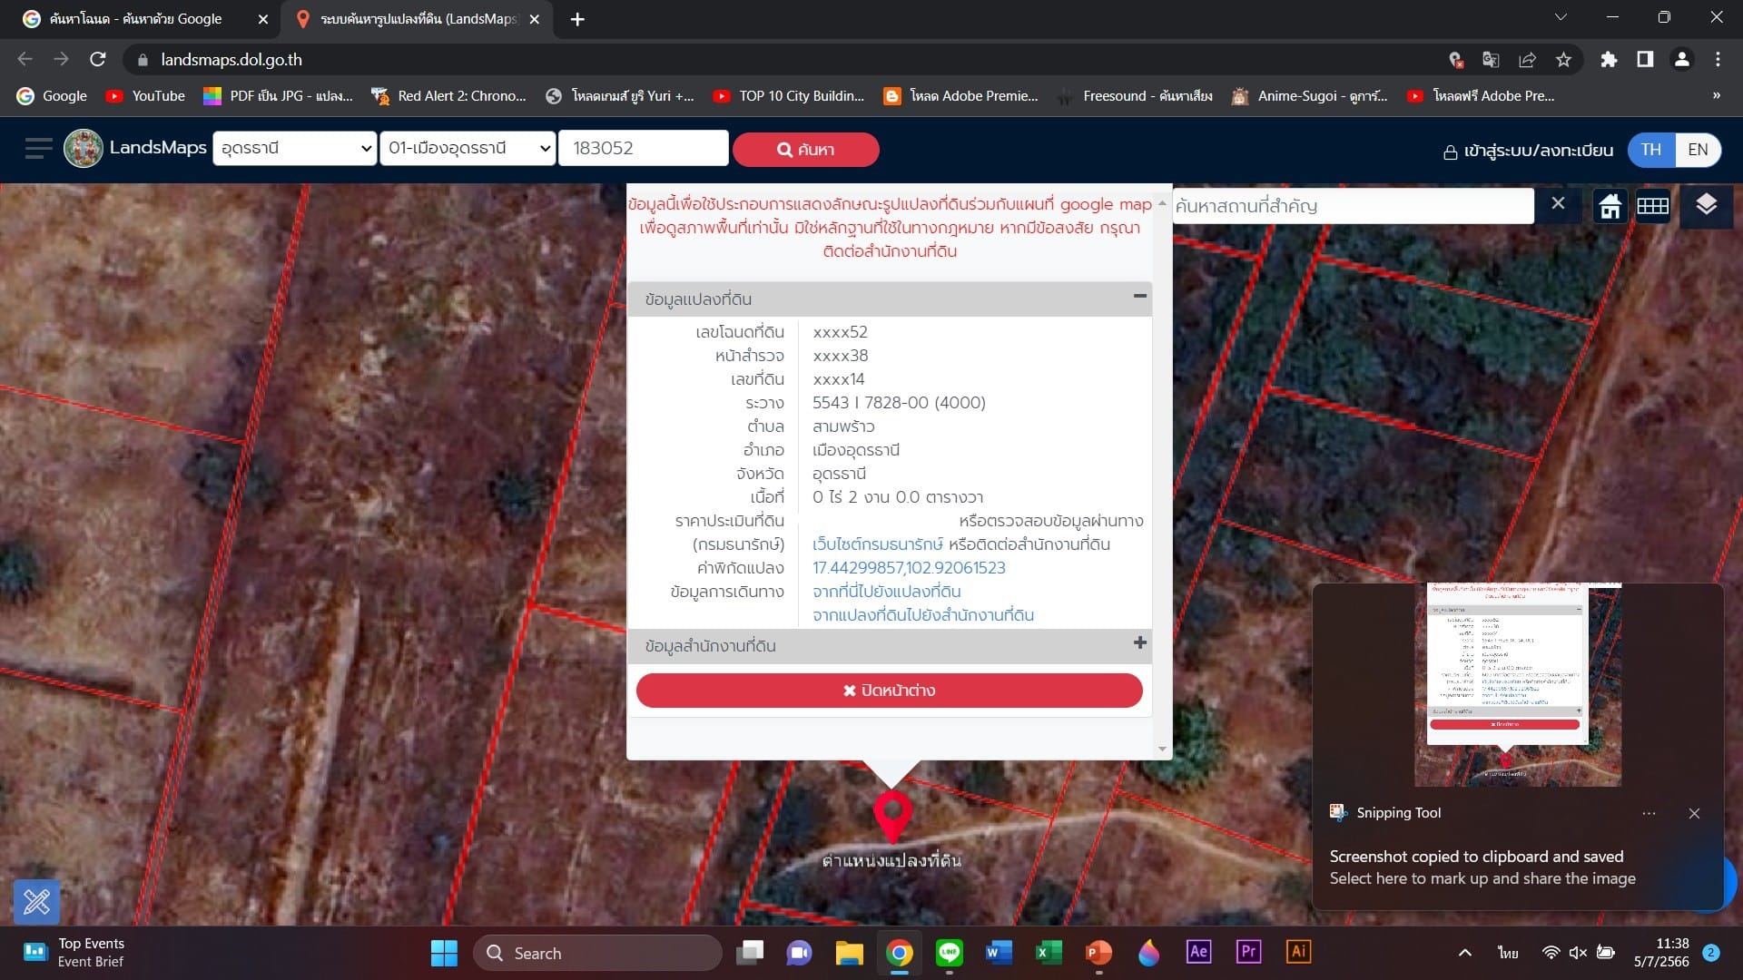Screen dimensions: 1743x980
Task: Open the LINE app in the taskbar
Action: [950, 952]
